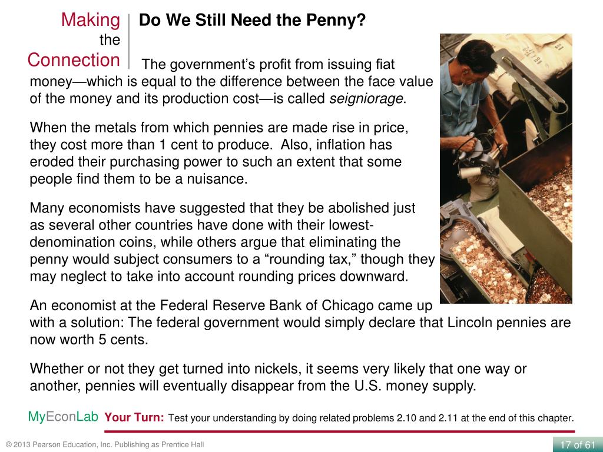Click the paragraph starting 'Whether or not they'
Image resolution: width=603 pixels, height=452 pixels.
click(278, 377)
